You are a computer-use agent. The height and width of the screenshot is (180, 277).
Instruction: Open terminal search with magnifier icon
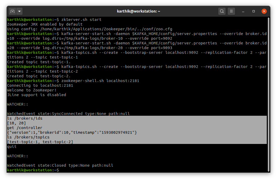point(222,11)
